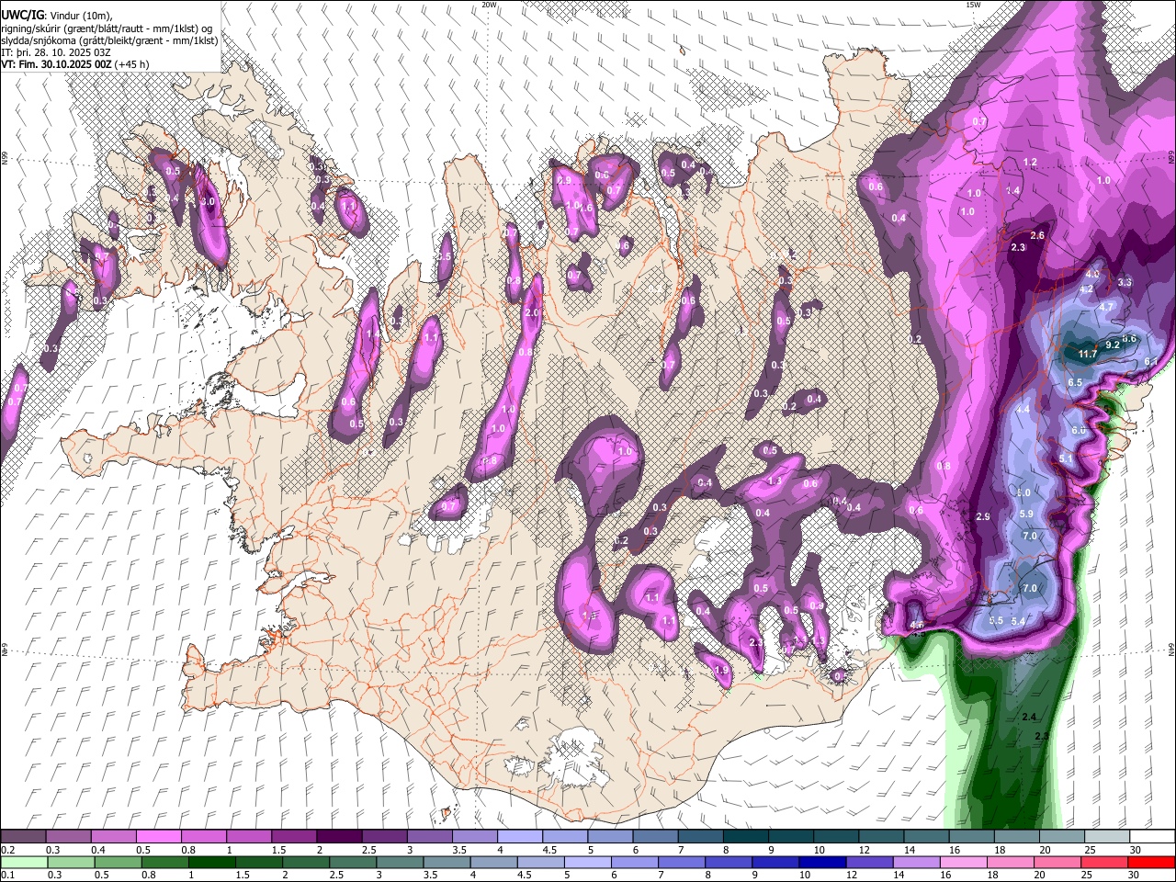Viewport: 1176px width, 882px height.
Task: Click the 2.4 value in the green rain area
Action: (x=1029, y=717)
